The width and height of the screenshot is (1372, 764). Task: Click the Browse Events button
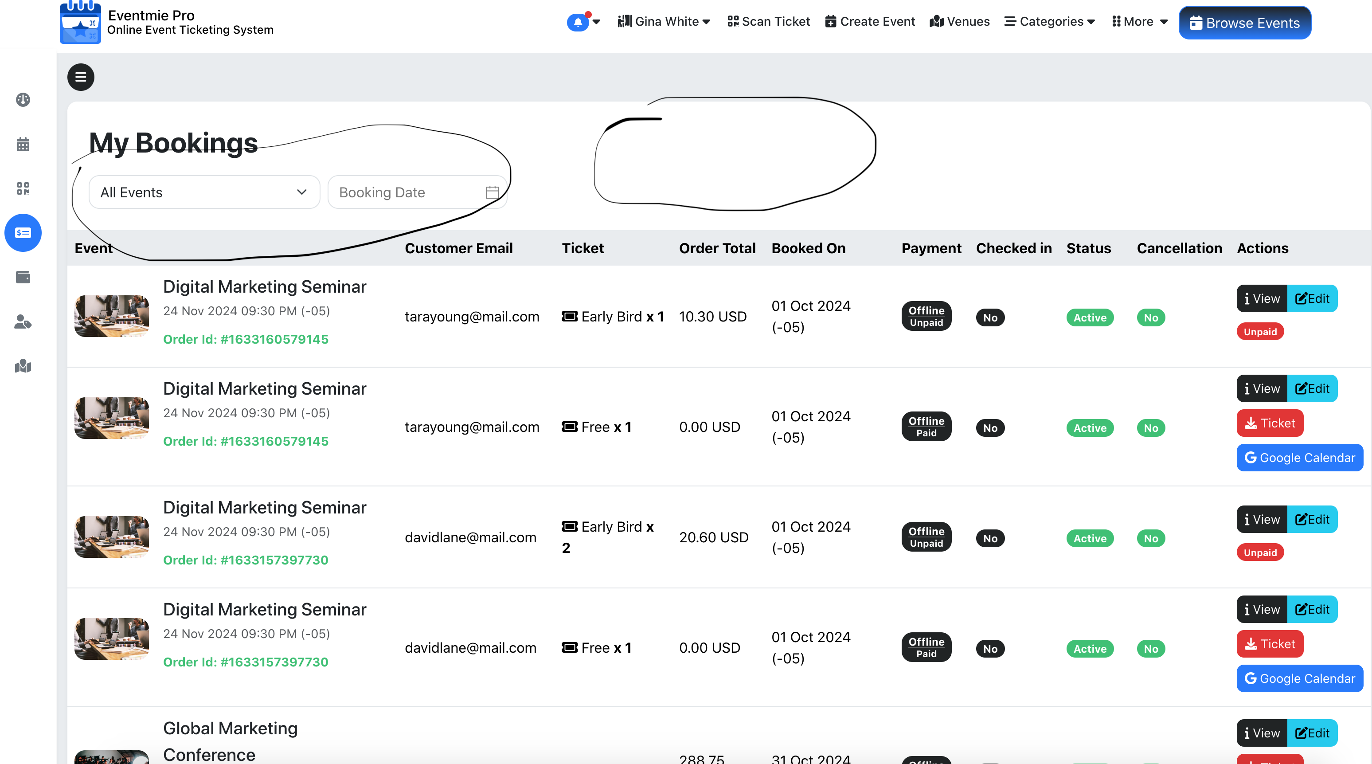pos(1245,23)
